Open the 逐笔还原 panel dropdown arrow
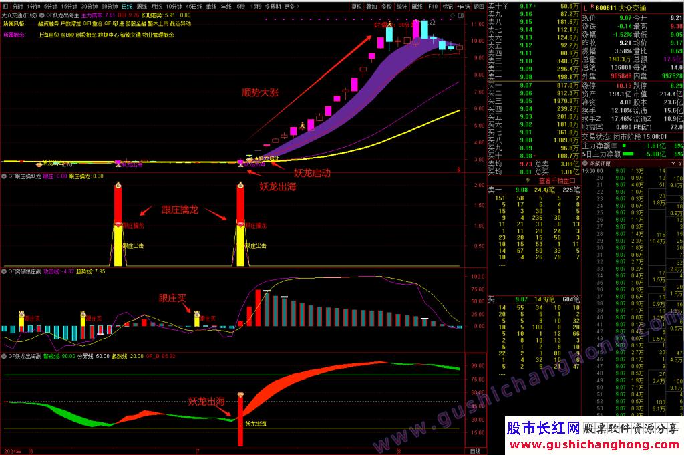 point(585,164)
